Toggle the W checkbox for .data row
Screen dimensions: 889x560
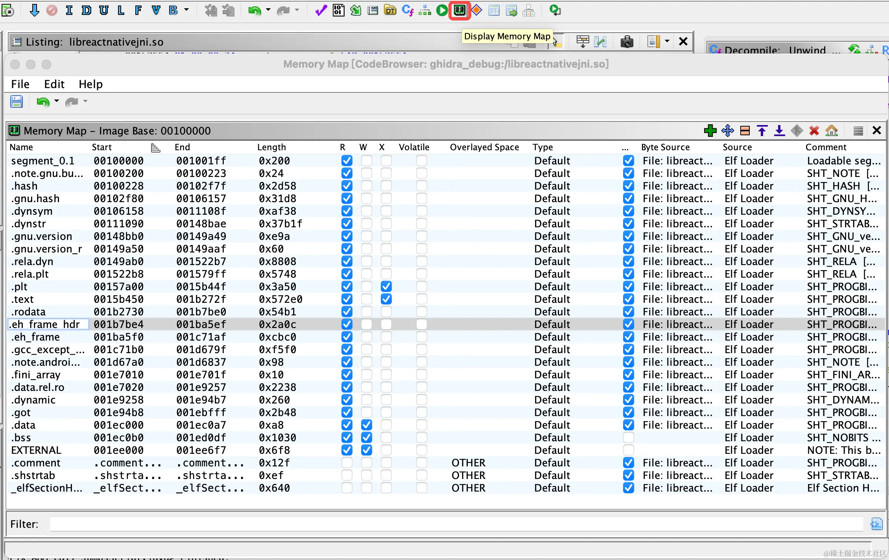tap(367, 425)
